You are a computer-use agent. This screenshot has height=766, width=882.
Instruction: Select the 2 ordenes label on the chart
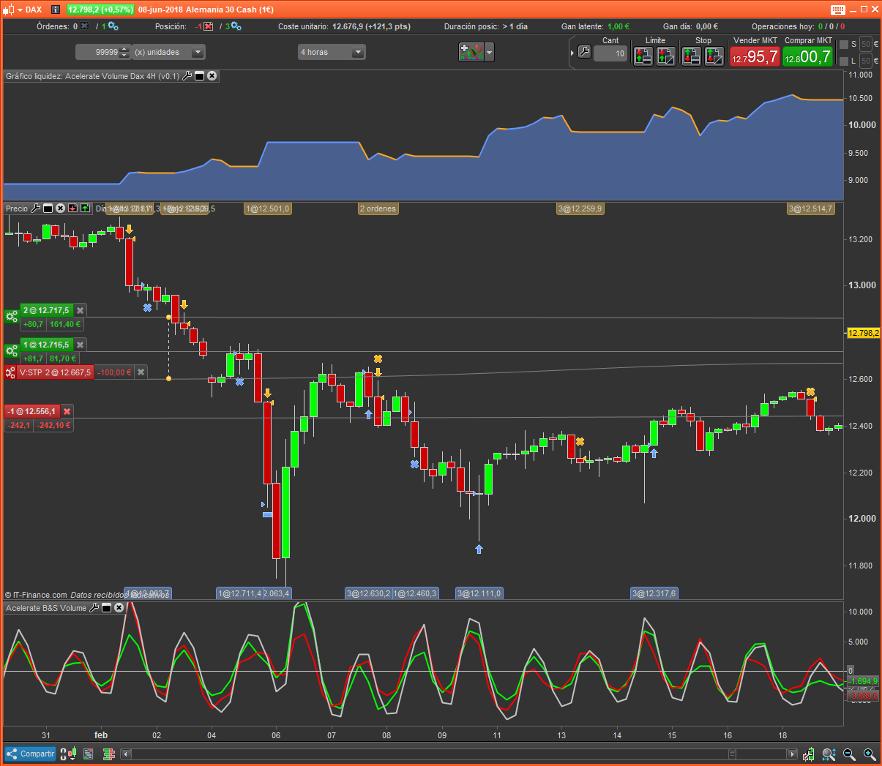click(378, 209)
